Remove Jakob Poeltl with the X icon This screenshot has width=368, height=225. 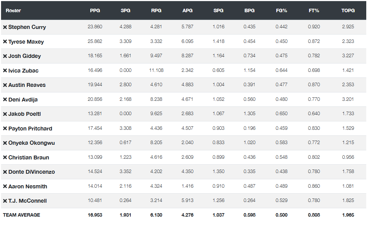point(5,114)
